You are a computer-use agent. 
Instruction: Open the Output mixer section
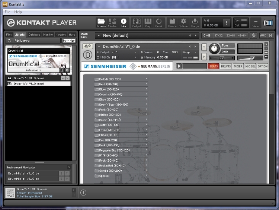(137, 23)
